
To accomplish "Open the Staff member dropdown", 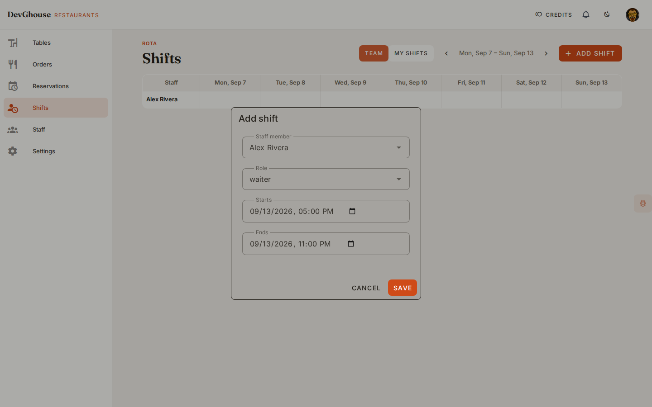I will (326, 147).
